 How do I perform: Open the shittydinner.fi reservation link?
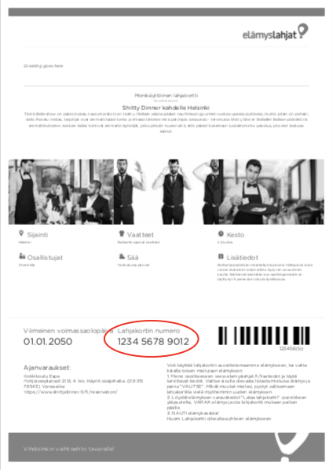(x=71, y=391)
